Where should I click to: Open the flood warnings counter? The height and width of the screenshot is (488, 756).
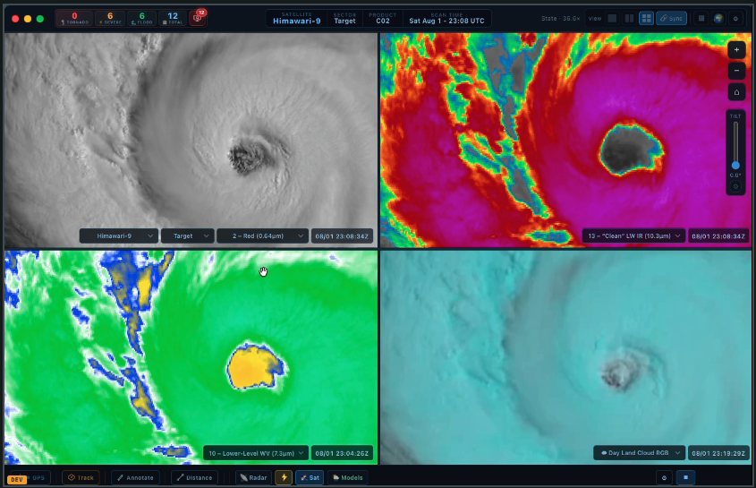141,18
